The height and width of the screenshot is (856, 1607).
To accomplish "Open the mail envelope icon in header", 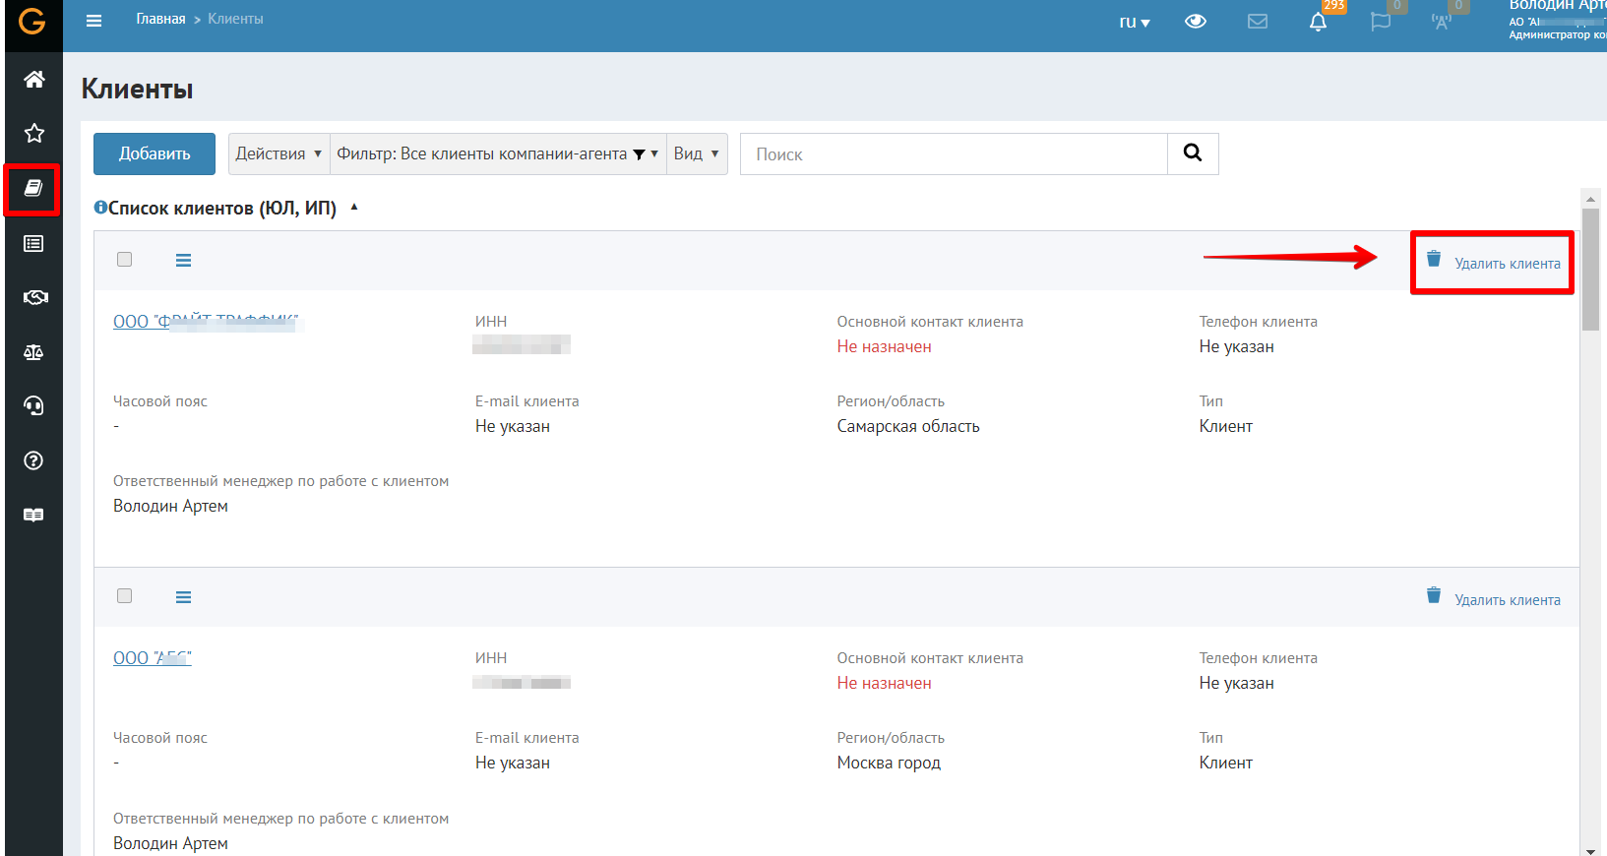I will (x=1258, y=21).
